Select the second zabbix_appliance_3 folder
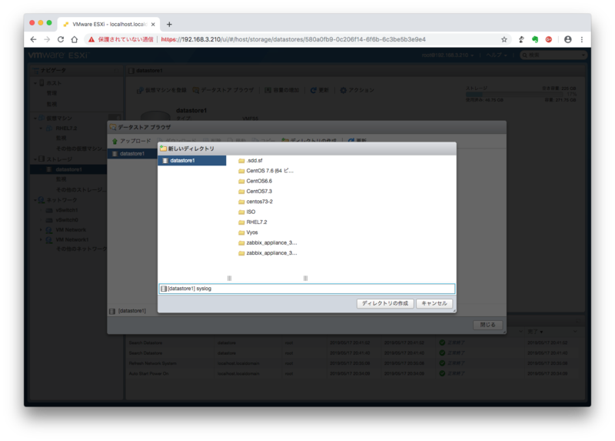The width and height of the screenshot is (615, 441). tap(271, 253)
